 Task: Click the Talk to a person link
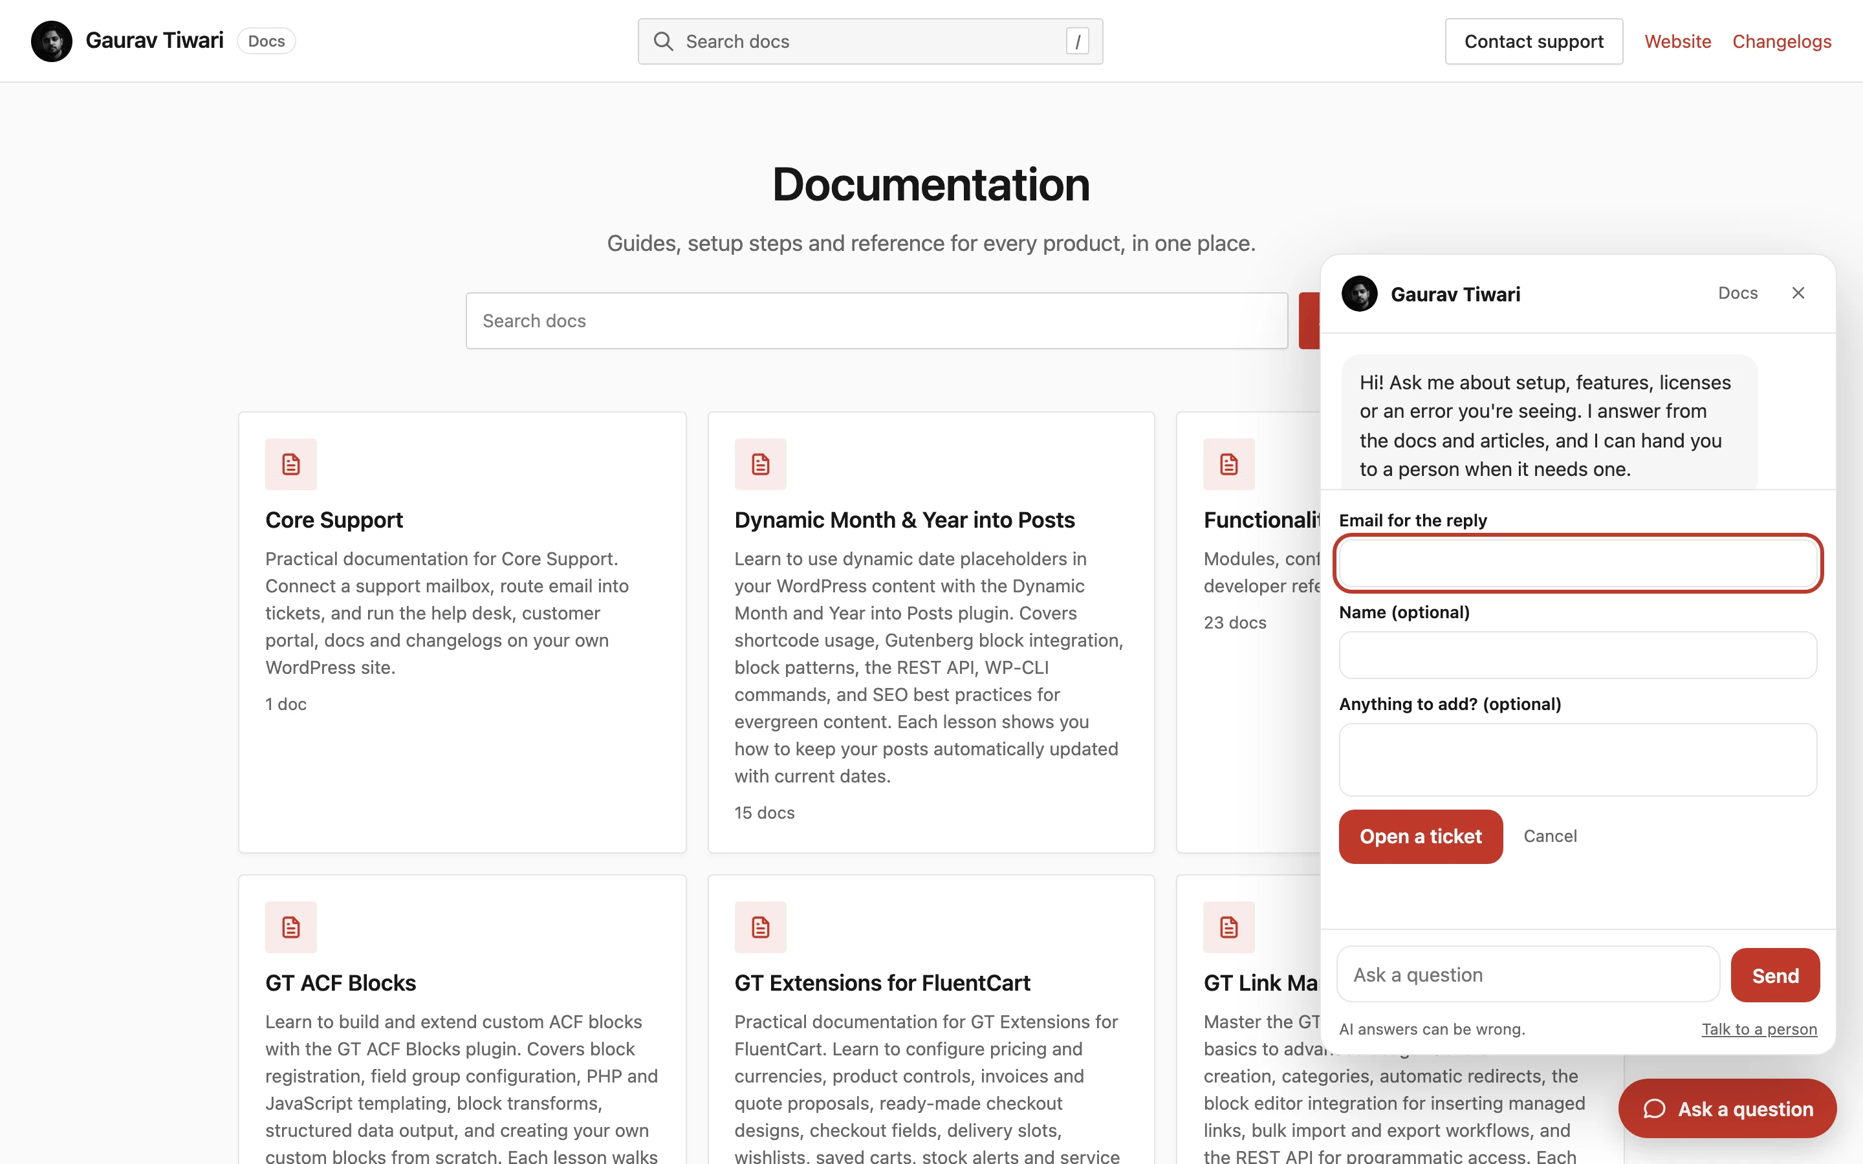(x=1759, y=1029)
